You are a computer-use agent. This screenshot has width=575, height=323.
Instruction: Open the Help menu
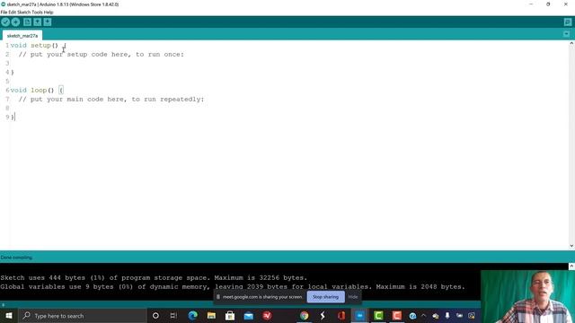(x=49, y=12)
